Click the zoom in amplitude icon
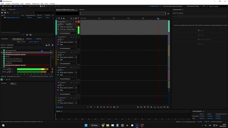This screenshot has height=128, width=228. (x=138, y=107)
